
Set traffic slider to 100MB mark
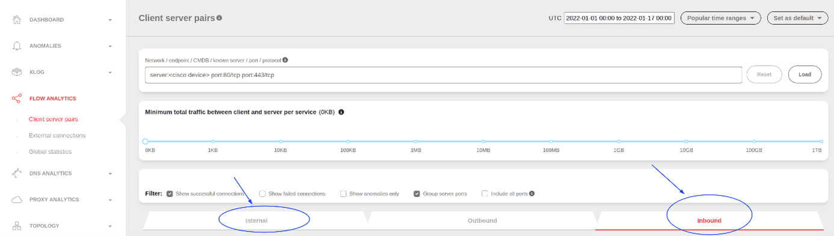[551, 141]
